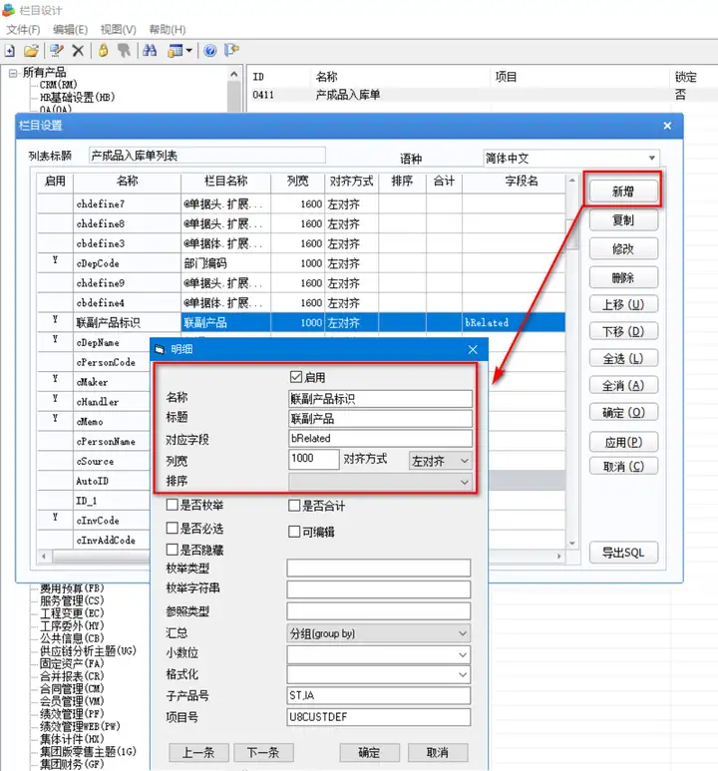Open the 文件(F) menu
718x771 pixels.
(23, 30)
